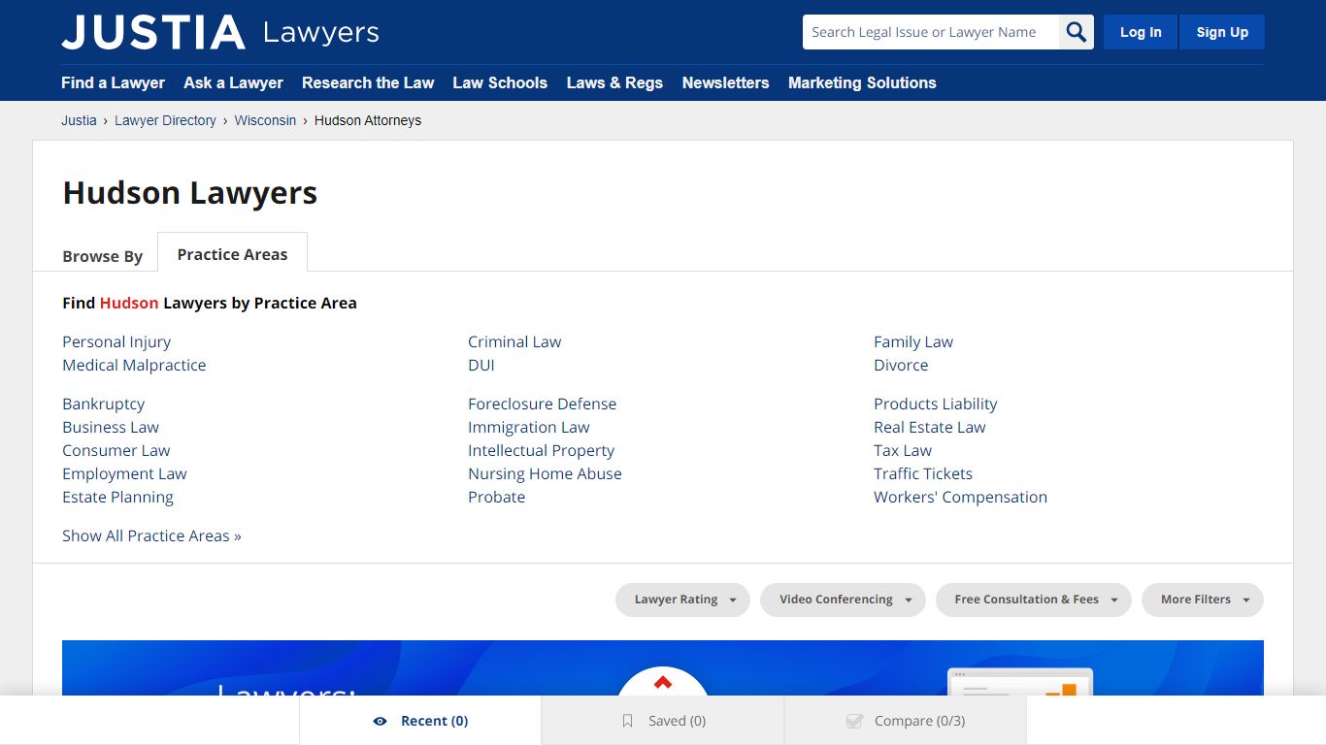The image size is (1326, 745).
Task: Open the Nursing Home Abuse practice area
Action: [545, 473]
